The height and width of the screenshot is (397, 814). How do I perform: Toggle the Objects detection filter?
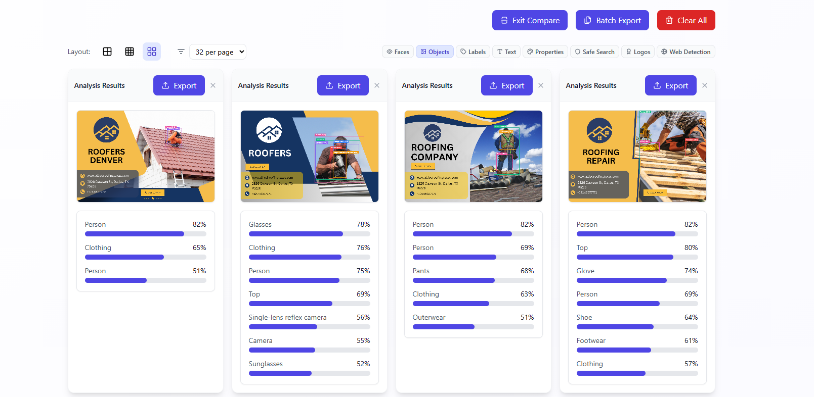tap(435, 52)
